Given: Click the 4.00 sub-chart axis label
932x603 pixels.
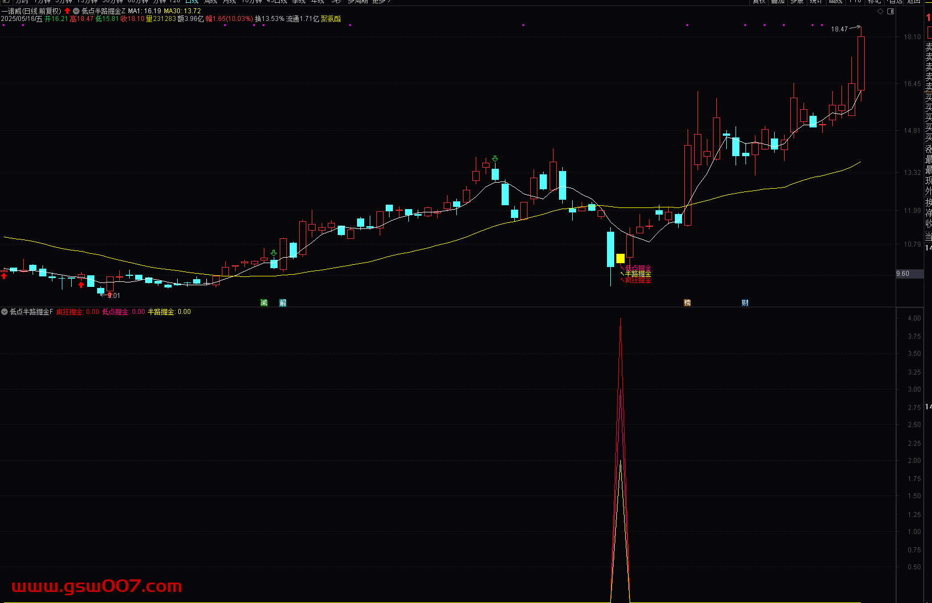Looking at the screenshot, I should coord(914,318).
